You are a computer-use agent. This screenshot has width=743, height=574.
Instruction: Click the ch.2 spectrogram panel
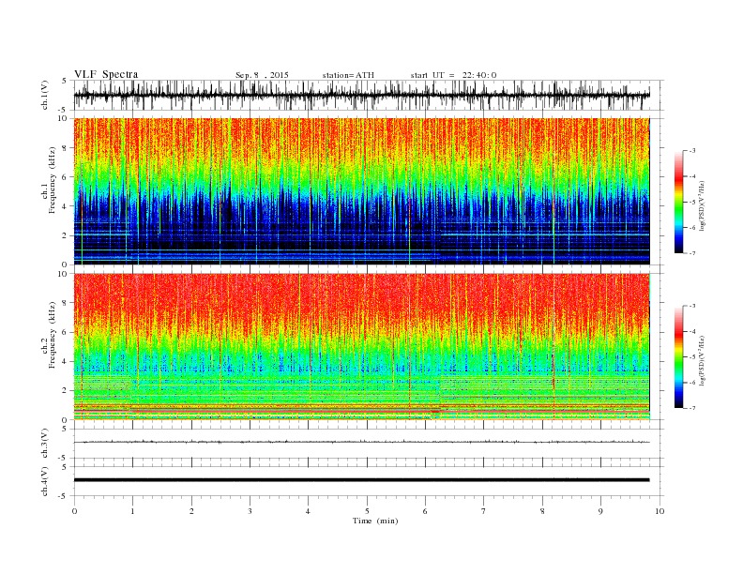point(361,347)
